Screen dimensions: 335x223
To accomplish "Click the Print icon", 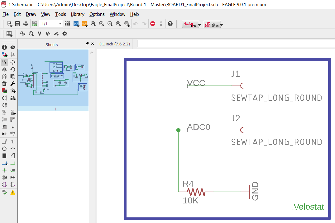I will pos(26,24).
